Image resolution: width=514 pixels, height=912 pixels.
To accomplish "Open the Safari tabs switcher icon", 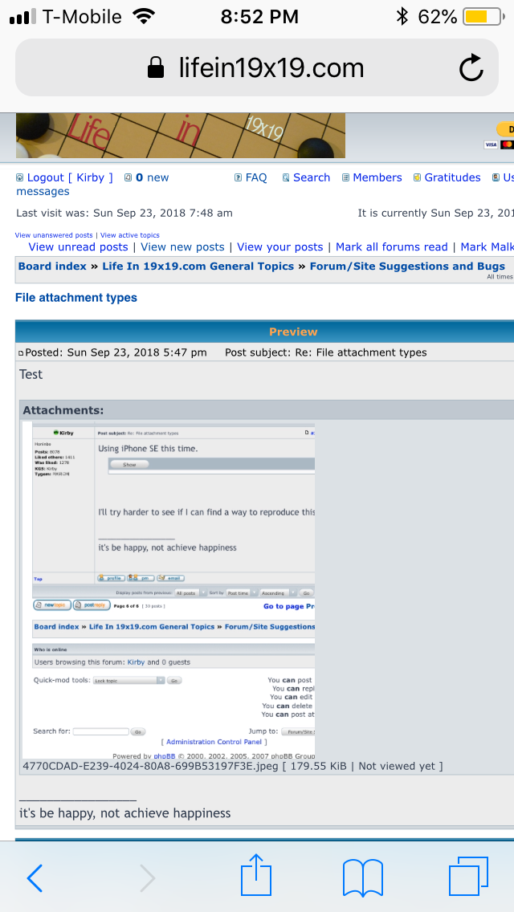I will pos(467,877).
